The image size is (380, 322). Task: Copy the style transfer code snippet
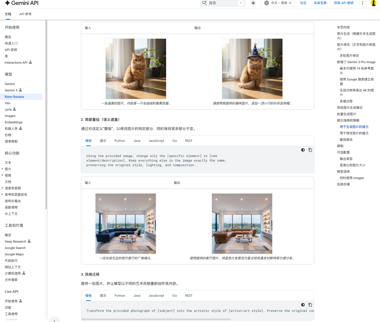point(310,305)
